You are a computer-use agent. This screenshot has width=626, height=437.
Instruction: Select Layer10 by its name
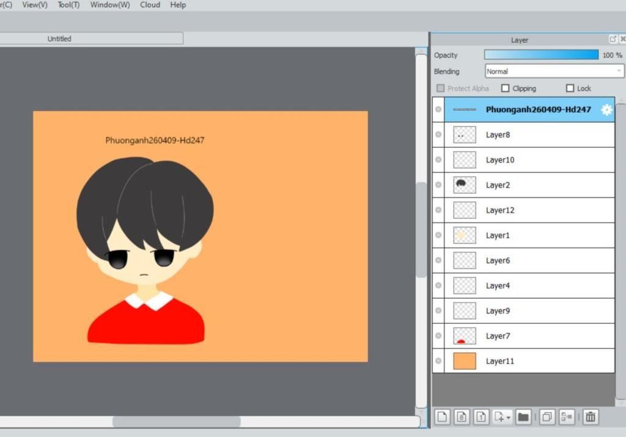coord(500,160)
